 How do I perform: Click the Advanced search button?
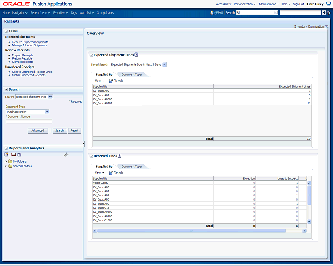coord(37,131)
